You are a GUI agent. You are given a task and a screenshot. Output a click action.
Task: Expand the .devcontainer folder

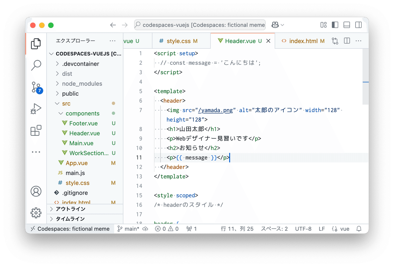coord(85,64)
